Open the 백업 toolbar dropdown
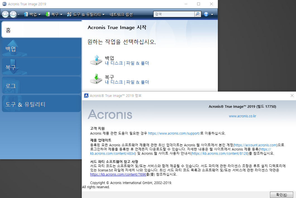Image resolution: width=296 pixels, height=198 pixels. pos(39,15)
